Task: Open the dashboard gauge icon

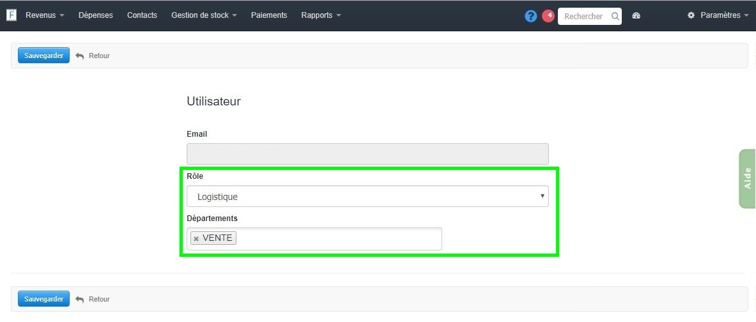Action: 636,16
